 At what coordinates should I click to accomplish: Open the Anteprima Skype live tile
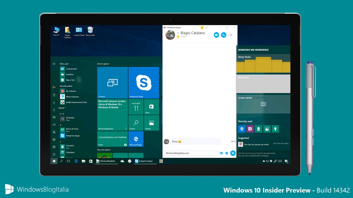point(144,82)
